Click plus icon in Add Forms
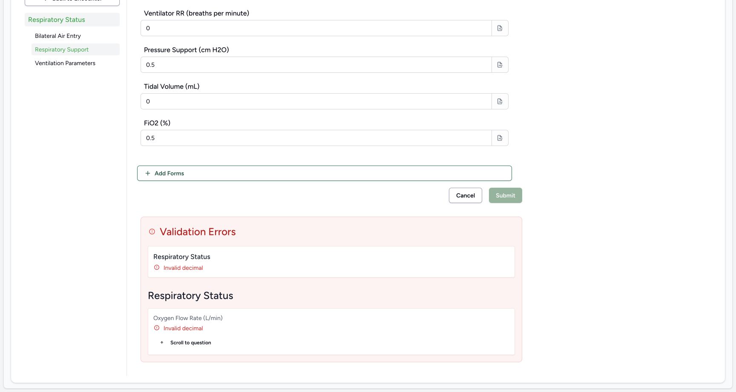736x392 pixels. click(148, 173)
